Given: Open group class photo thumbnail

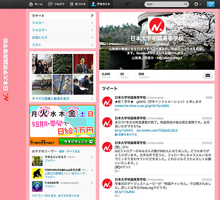Looking at the screenshot, I should coord(42,85).
